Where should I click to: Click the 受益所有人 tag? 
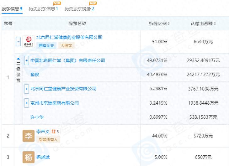[48, 140]
